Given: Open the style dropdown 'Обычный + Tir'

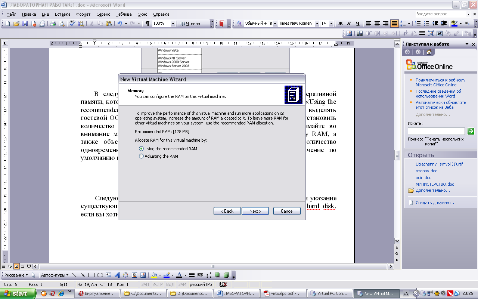Looking at the screenshot, I should (x=275, y=24).
